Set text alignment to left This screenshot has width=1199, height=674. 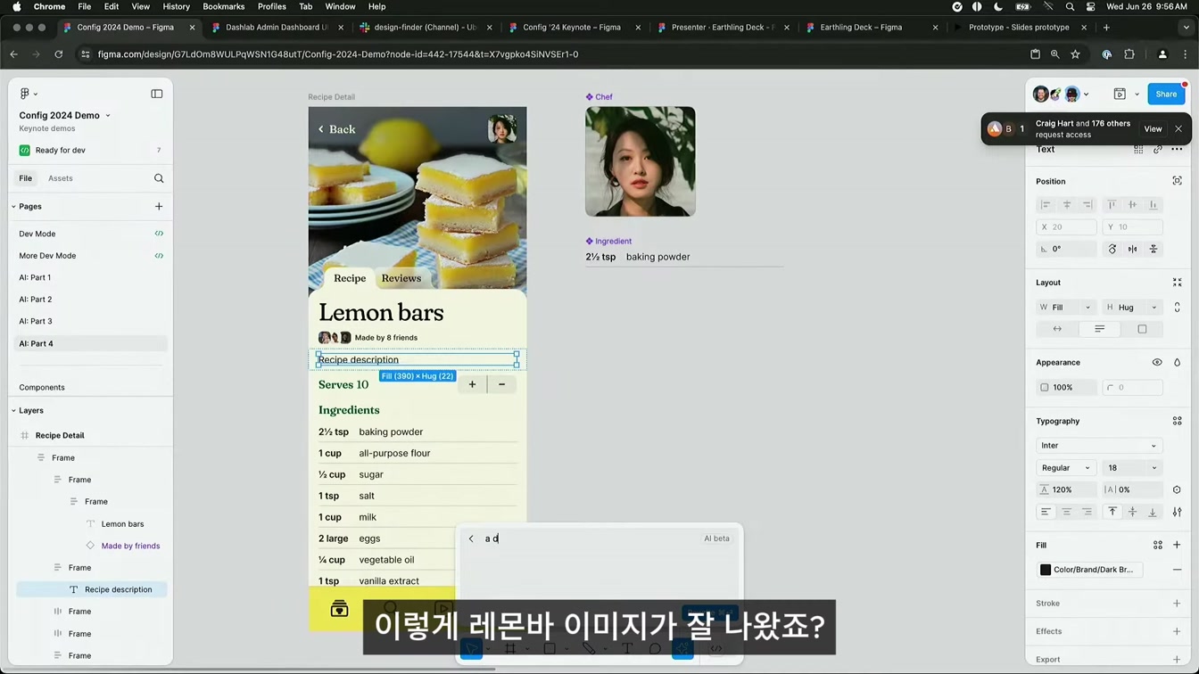coord(1046,512)
